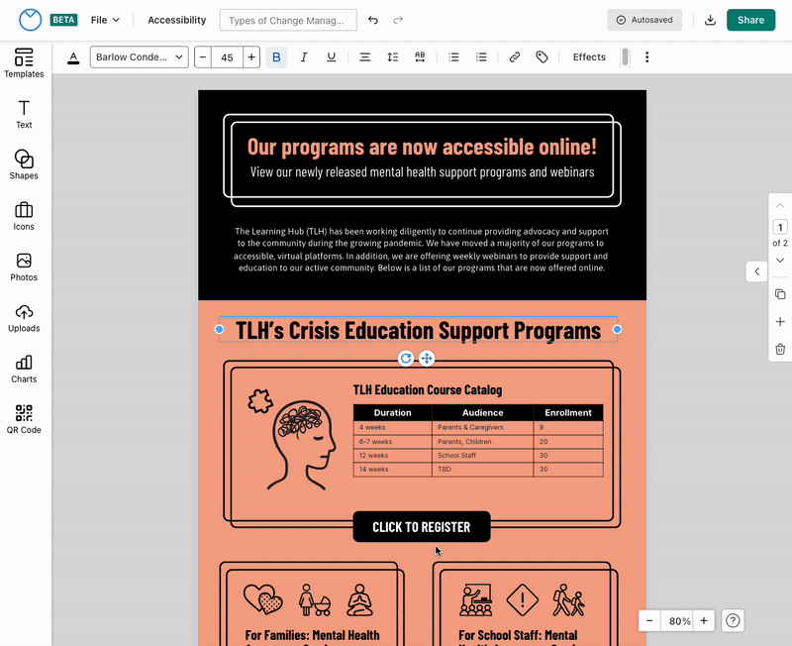Screen dimensions: 792x646
Task: Redo the last action
Action: click(x=398, y=20)
